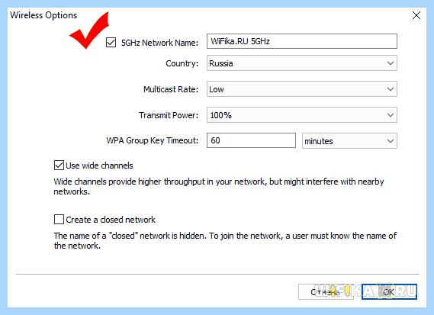The width and height of the screenshot is (434, 315).
Task: Click the WPA Group Key Timeout field
Action: pyautogui.click(x=251, y=140)
